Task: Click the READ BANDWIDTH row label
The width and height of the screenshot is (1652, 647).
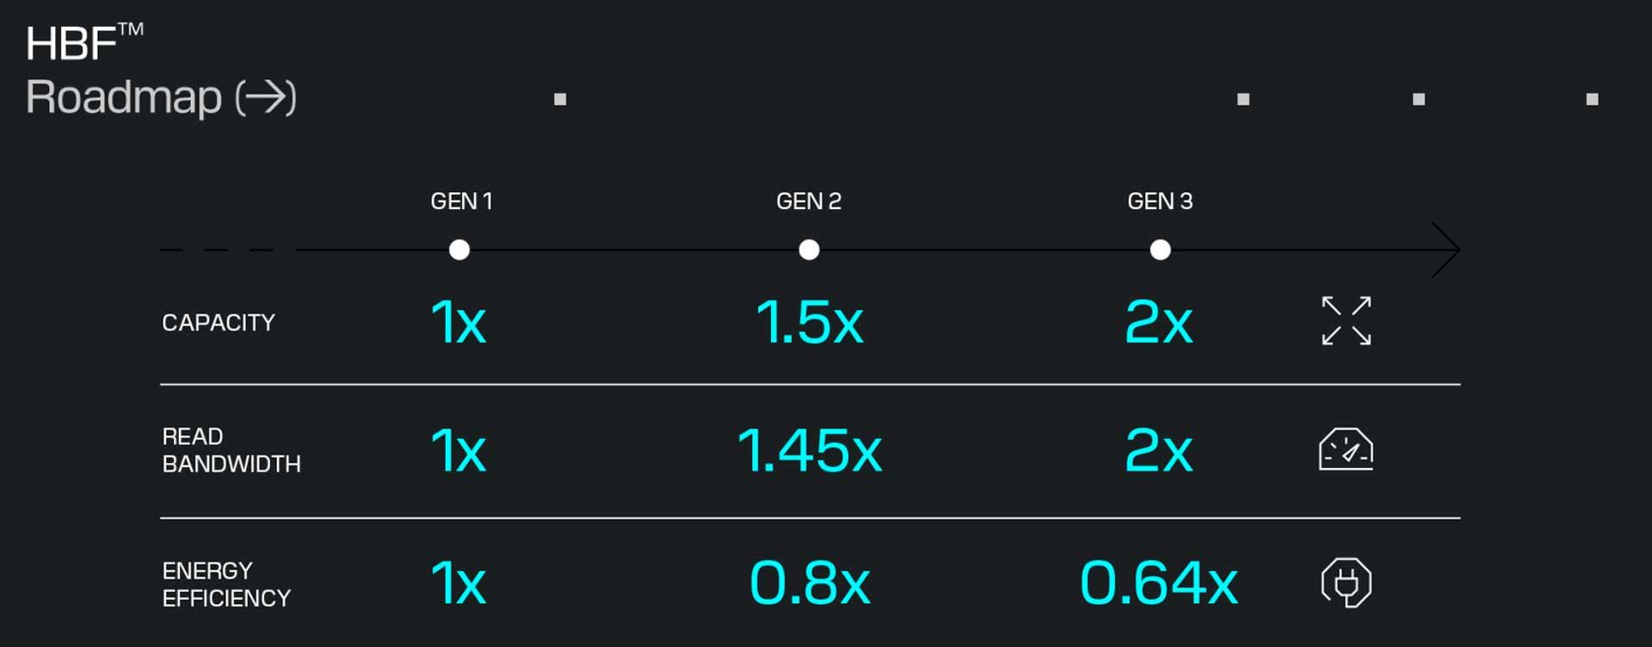Action: coord(231,450)
